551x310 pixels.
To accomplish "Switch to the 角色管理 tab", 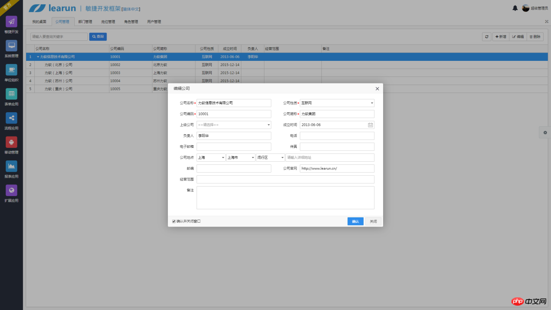I will 131,22.
